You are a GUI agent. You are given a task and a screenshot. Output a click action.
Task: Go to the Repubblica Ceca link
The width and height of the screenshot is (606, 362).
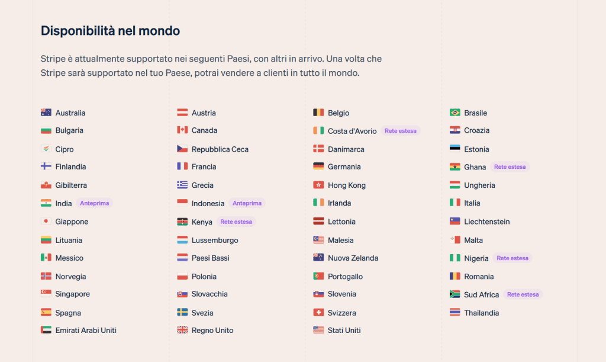pyautogui.click(x=220, y=149)
